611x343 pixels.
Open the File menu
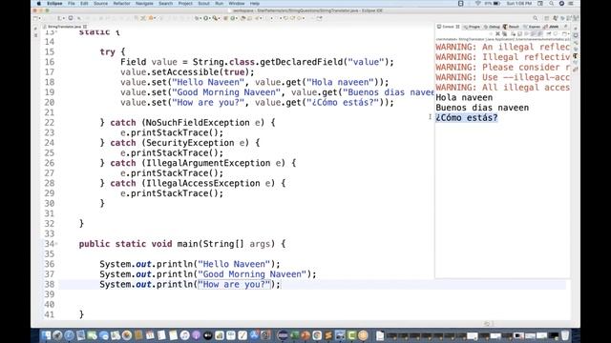click(x=71, y=4)
